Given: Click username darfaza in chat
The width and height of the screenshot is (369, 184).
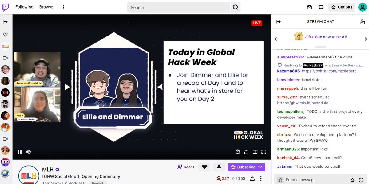Looking at the screenshot, I should (284, 135).
